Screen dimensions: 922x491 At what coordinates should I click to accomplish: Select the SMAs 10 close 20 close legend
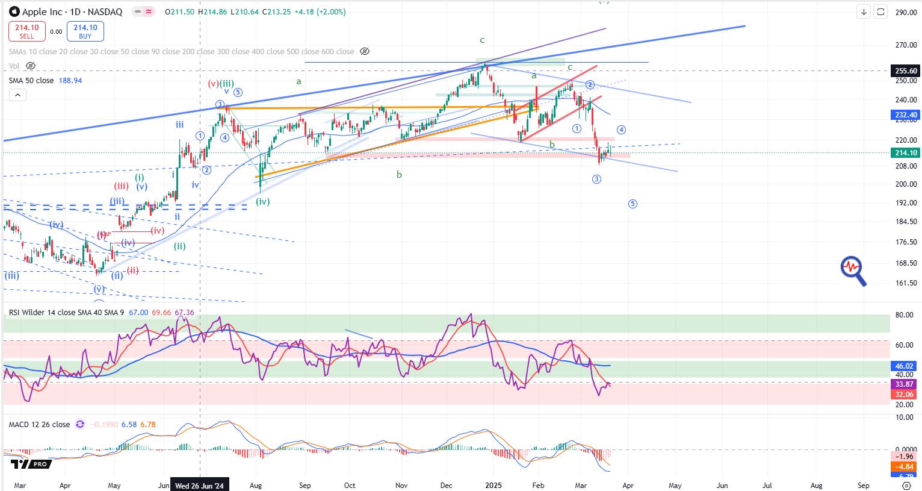click(x=181, y=51)
